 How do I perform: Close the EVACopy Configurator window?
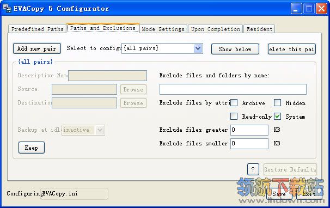(x=321, y=9)
